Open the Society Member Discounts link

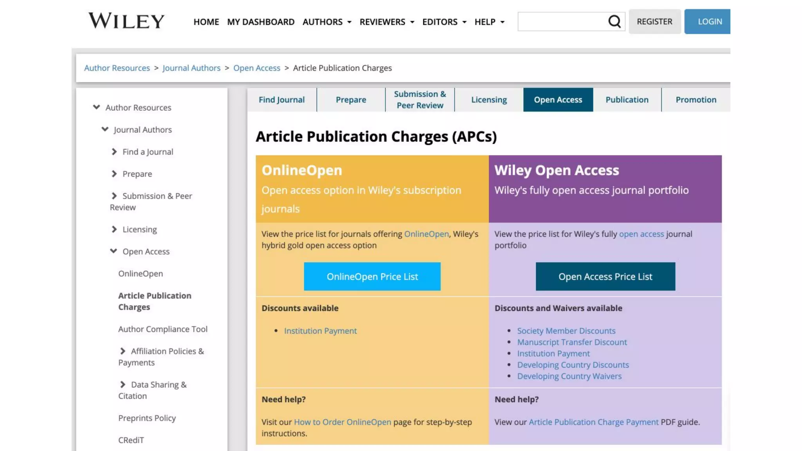click(x=566, y=331)
